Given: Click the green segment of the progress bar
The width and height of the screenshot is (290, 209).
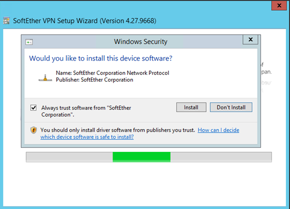Looking at the screenshot, I should (x=142, y=157).
